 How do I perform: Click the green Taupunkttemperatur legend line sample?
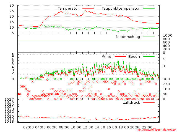[x=149, y=9]
